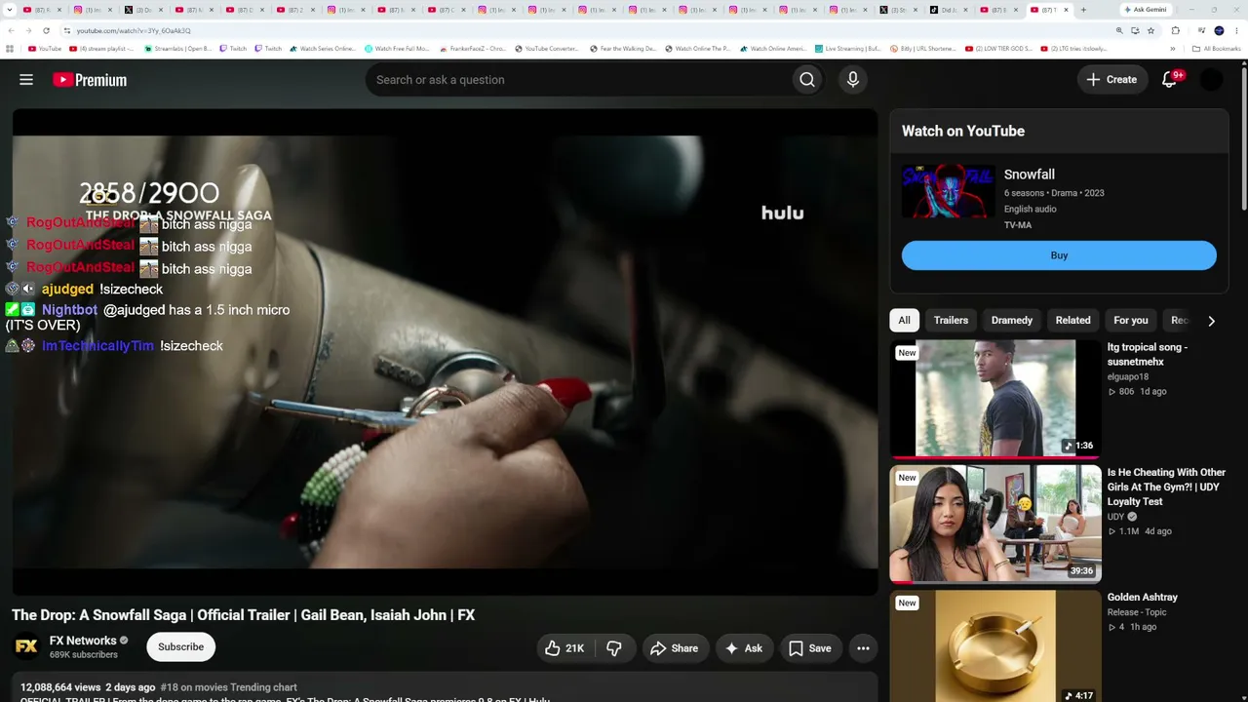Viewport: 1248px width, 702px height.
Task: Go forward in browser history
Action: click(28, 30)
